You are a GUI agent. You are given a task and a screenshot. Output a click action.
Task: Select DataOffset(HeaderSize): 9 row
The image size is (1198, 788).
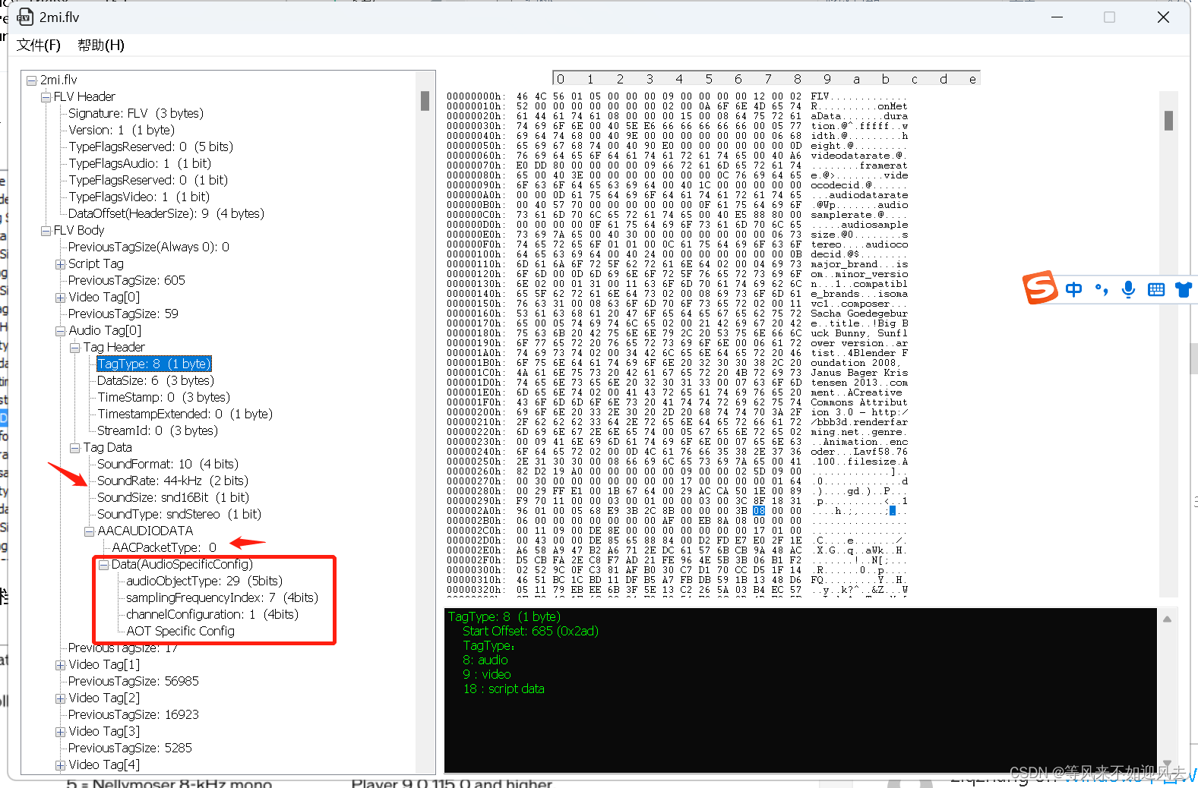point(166,213)
